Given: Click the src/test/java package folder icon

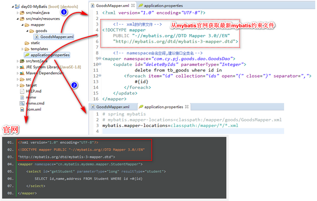Looking at the screenshot, I should tap(22, 61).
